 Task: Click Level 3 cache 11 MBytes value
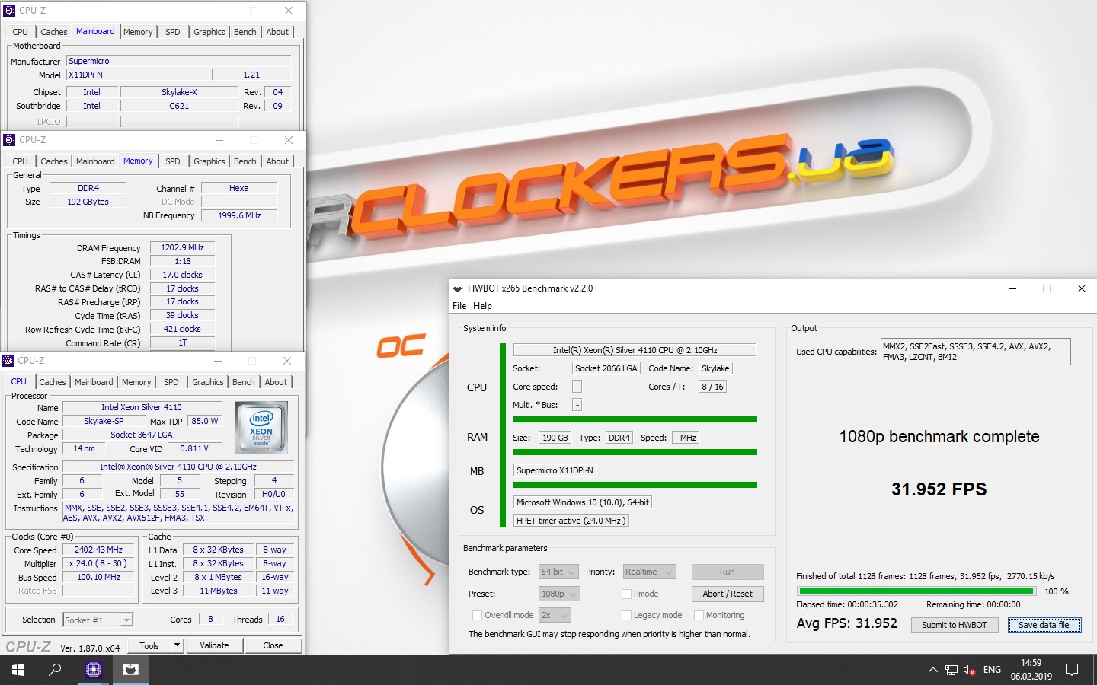tap(219, 591)
